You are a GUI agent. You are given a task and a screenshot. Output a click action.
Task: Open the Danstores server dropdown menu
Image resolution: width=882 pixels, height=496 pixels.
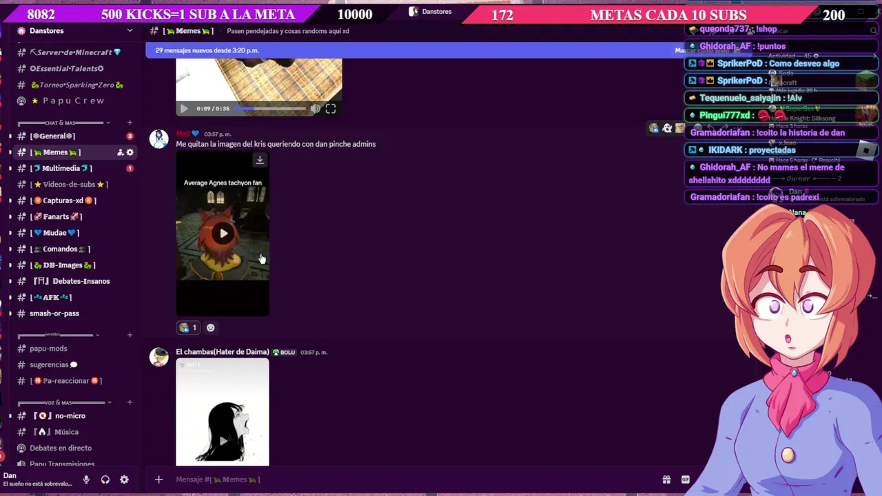coord(130,31)
